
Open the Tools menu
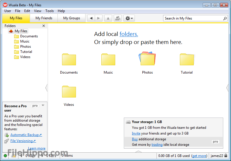point(49,11)
